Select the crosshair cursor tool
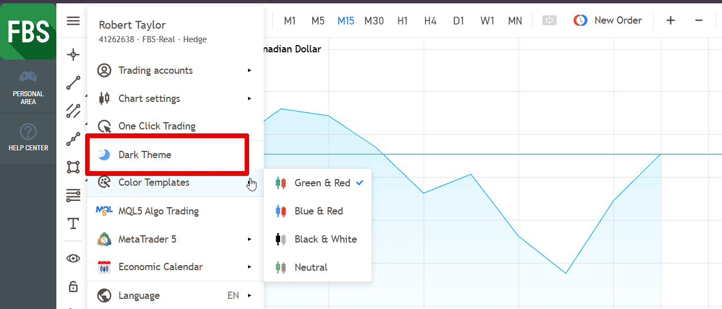This screenshot has height=309, width=722. point(73,55)
